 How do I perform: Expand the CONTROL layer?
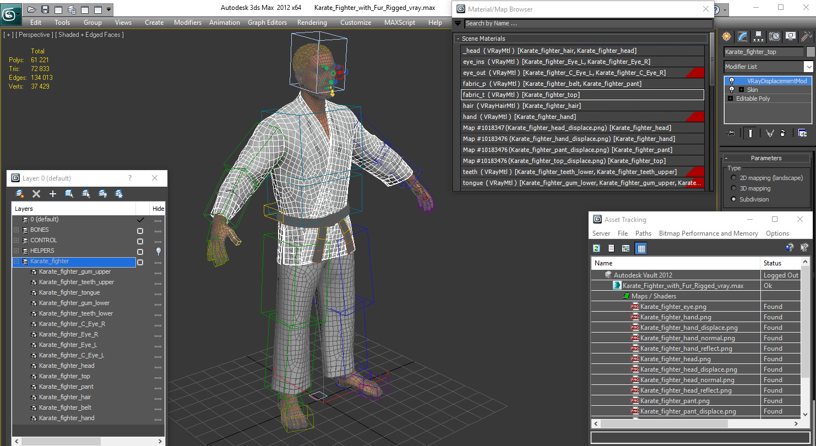click(x=17, y=241)
